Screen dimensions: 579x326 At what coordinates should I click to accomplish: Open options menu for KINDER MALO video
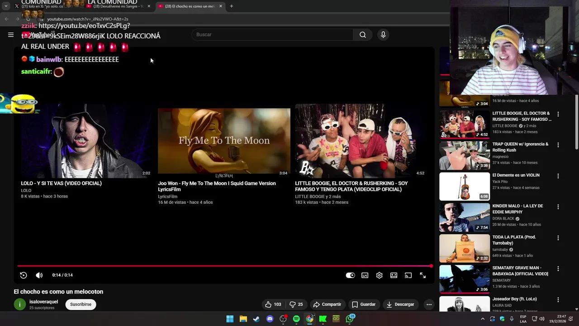click(558, 207)
